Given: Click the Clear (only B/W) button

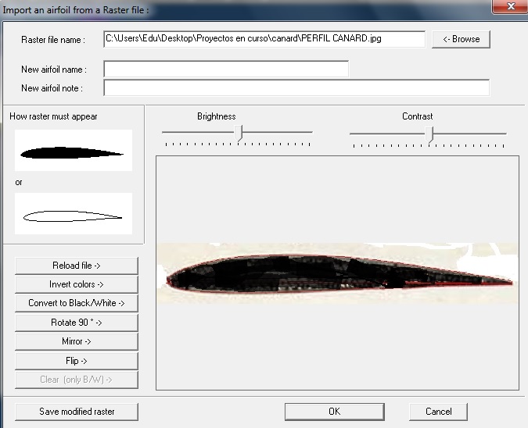Looking at the screenshot, I should pos(77,380).
